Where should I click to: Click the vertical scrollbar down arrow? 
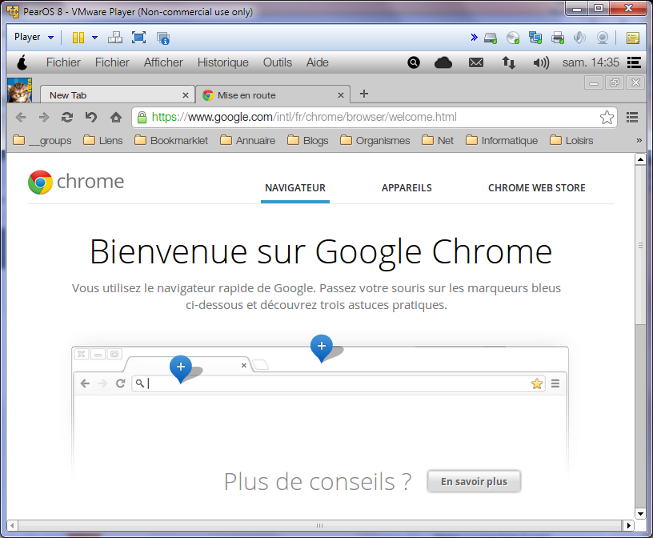pos(640,514)
